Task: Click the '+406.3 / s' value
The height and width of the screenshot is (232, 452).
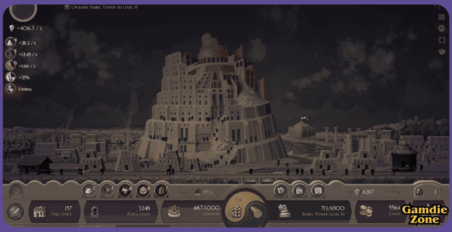Action: pyautogui.click(x=29, y=28)
